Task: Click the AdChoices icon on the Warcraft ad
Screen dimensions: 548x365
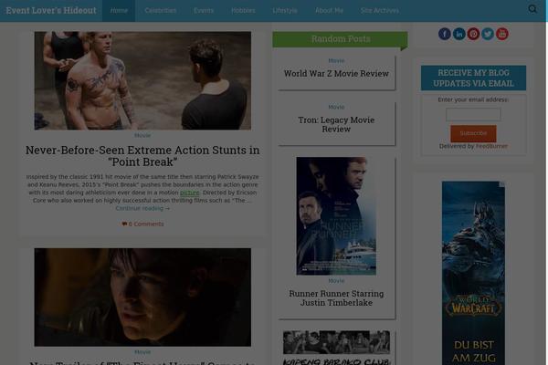Action: click(501, 184)
